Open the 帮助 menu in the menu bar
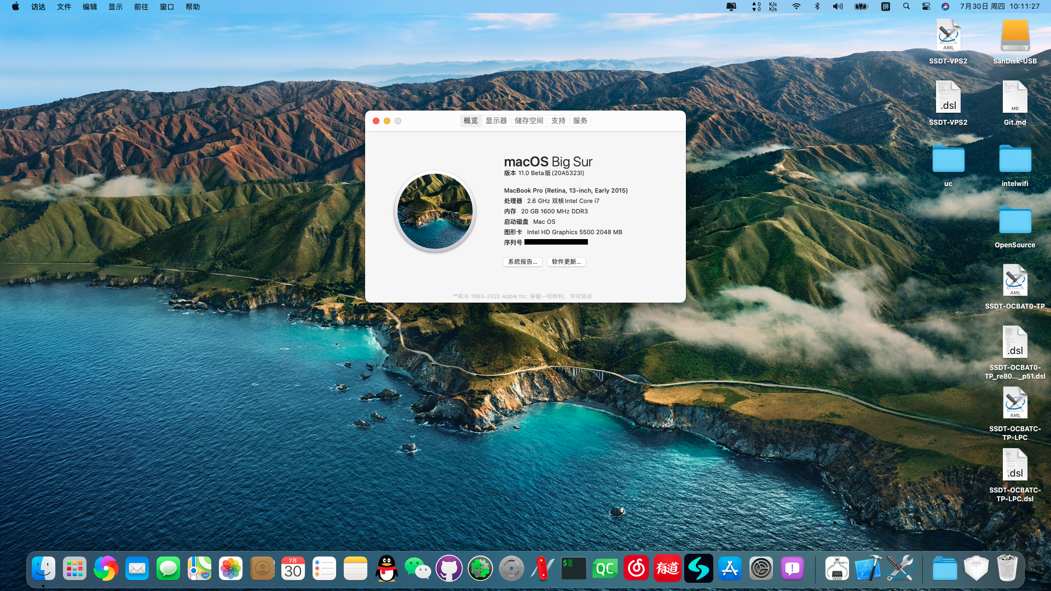This screenshot has width=1051, height=591. click(x=193, y=7)
